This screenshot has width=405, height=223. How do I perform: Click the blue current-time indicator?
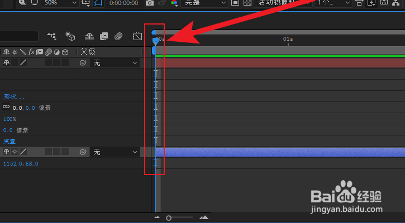[155, 41]
